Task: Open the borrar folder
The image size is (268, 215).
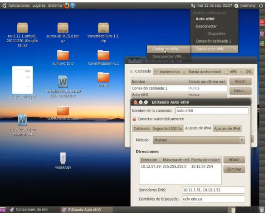Action: click(103, 77)
